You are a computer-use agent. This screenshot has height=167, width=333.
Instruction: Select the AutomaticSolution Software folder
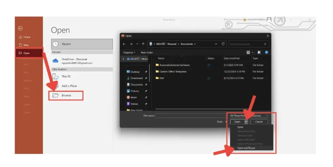173,65
